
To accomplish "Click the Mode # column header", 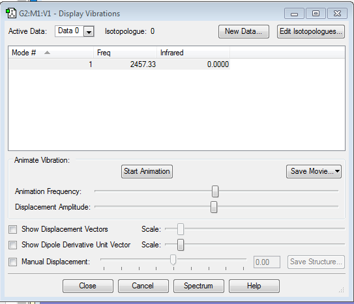I will pos(51,53).
